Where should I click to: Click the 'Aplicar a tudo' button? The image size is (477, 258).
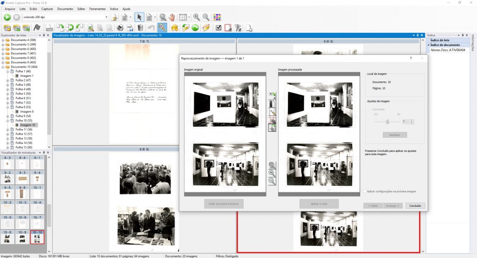click(319, 204)
